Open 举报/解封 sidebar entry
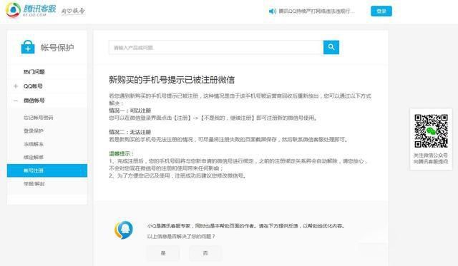 click(x=34, y=184)
